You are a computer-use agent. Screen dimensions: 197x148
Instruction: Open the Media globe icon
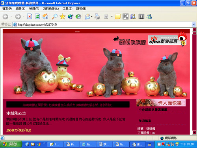pos(71,17)
